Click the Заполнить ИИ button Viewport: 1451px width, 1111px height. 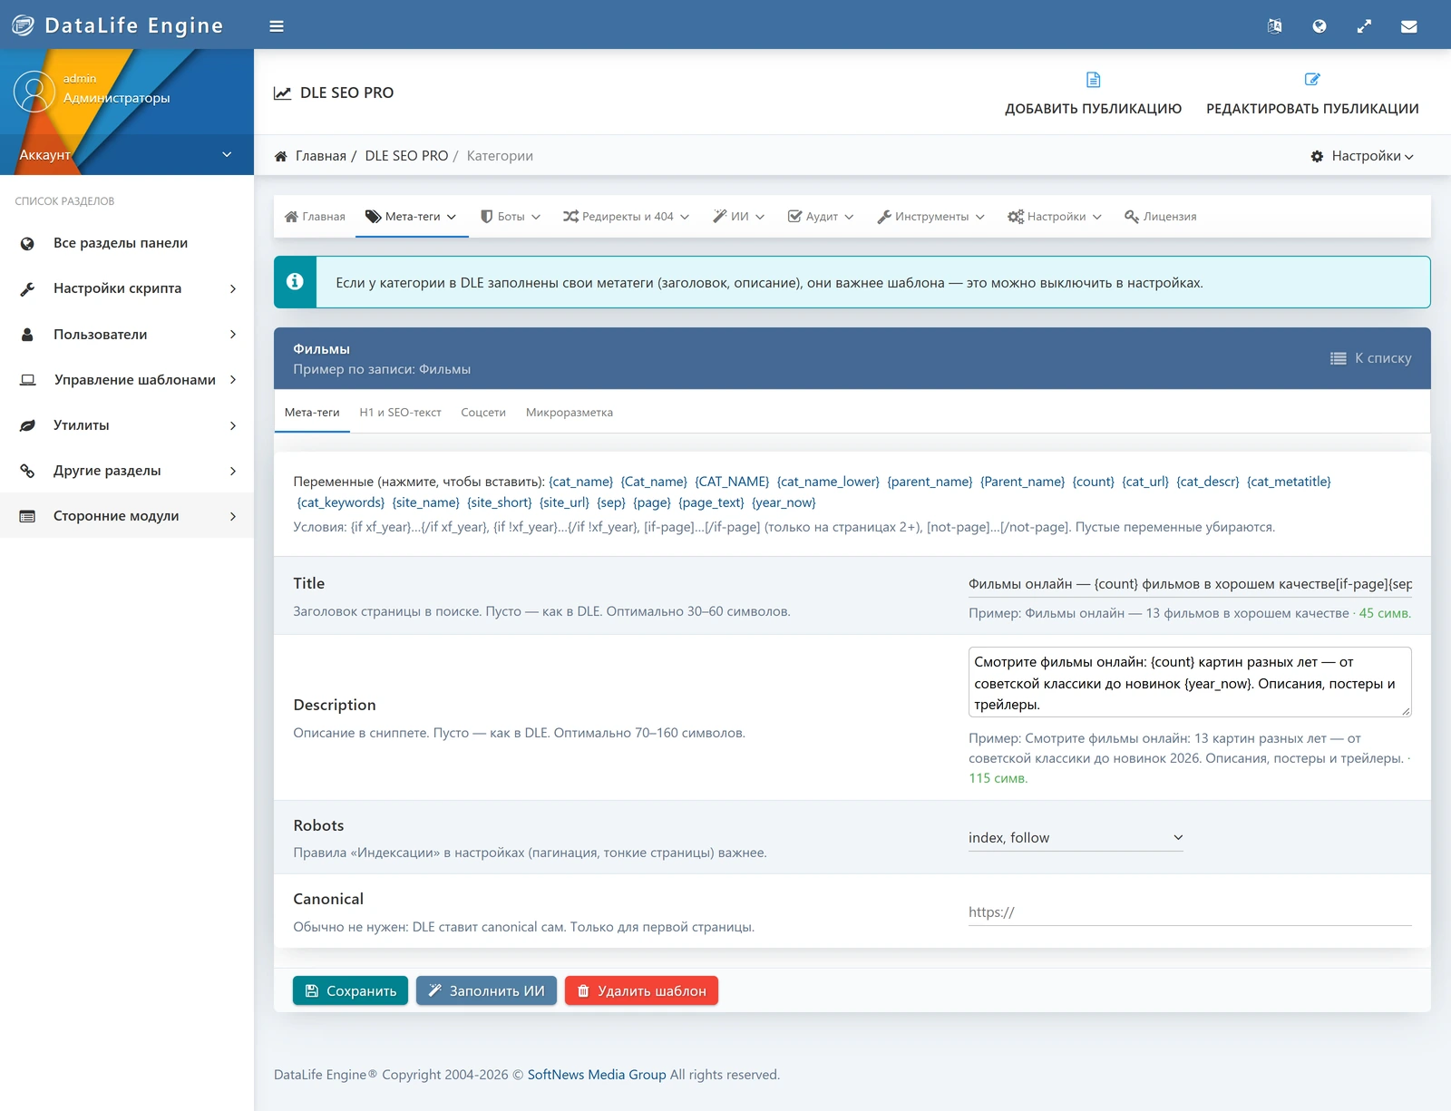pos(486,990)
